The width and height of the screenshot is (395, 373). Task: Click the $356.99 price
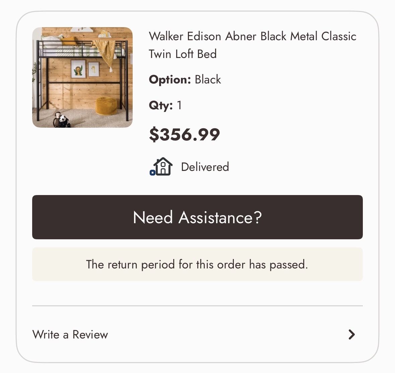[184, 134]
